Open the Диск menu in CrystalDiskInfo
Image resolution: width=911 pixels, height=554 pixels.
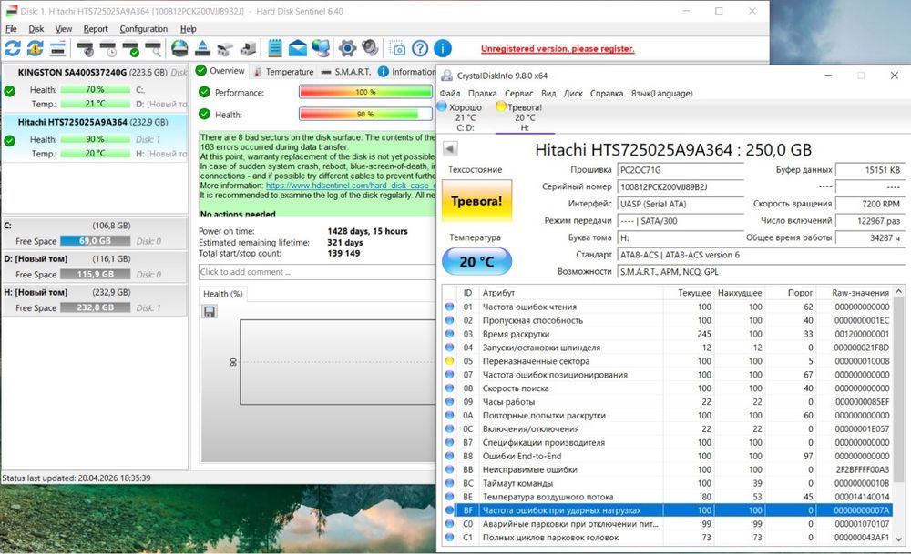click(x=573, y=94)
